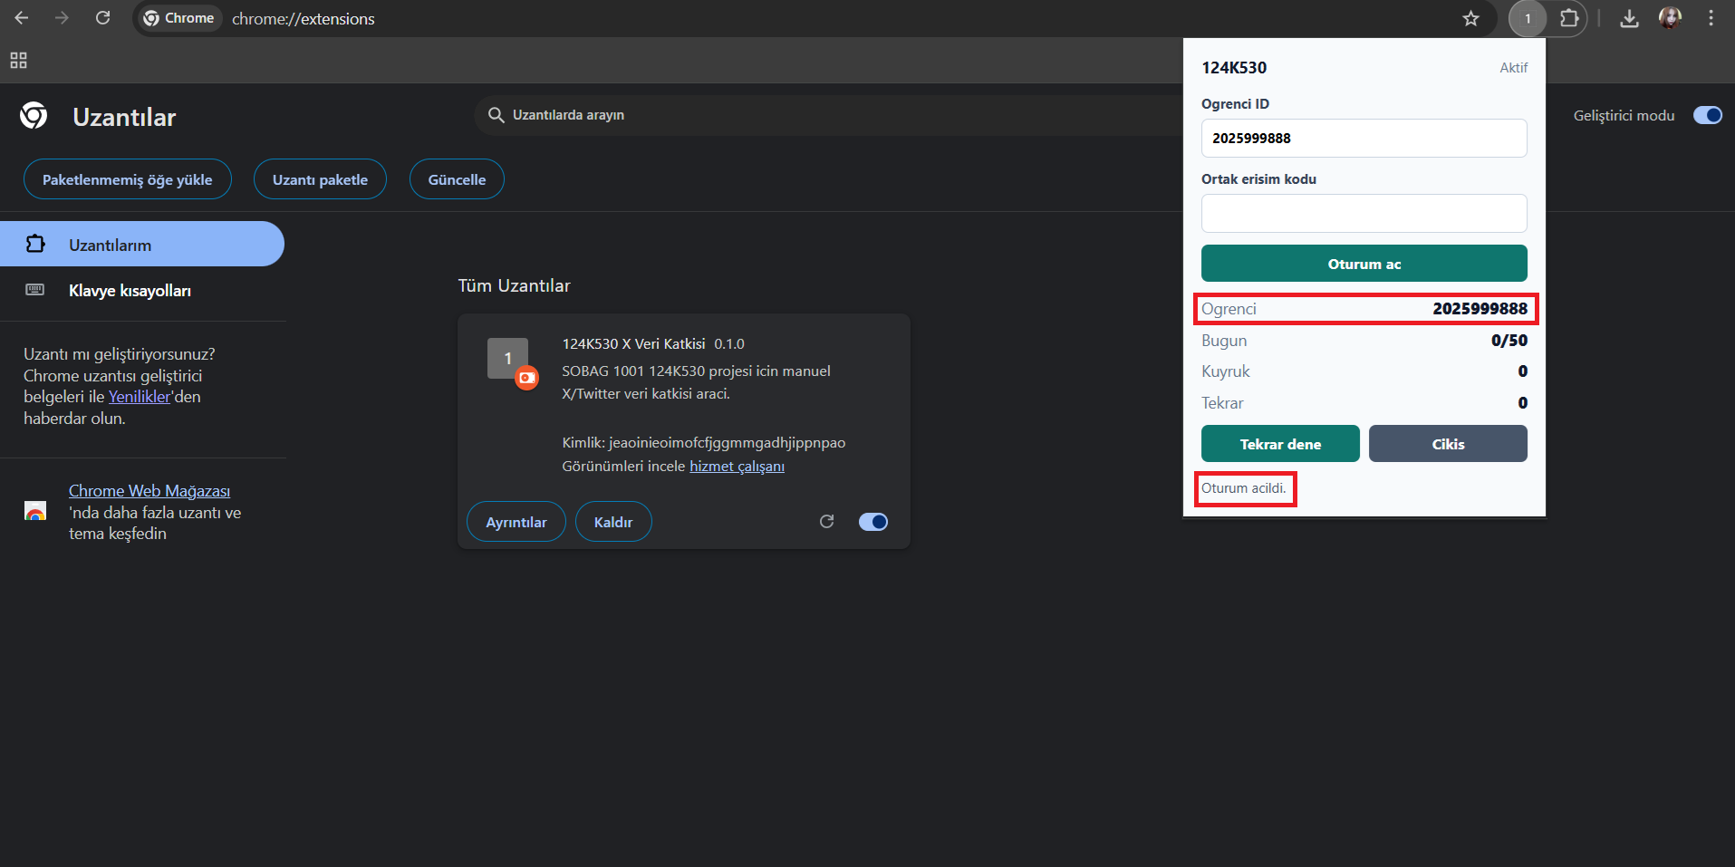This screenshot has width=1735, height=867.
Task: Click the Chrome Web Store rainbow icon
Action: click(35, 511)
